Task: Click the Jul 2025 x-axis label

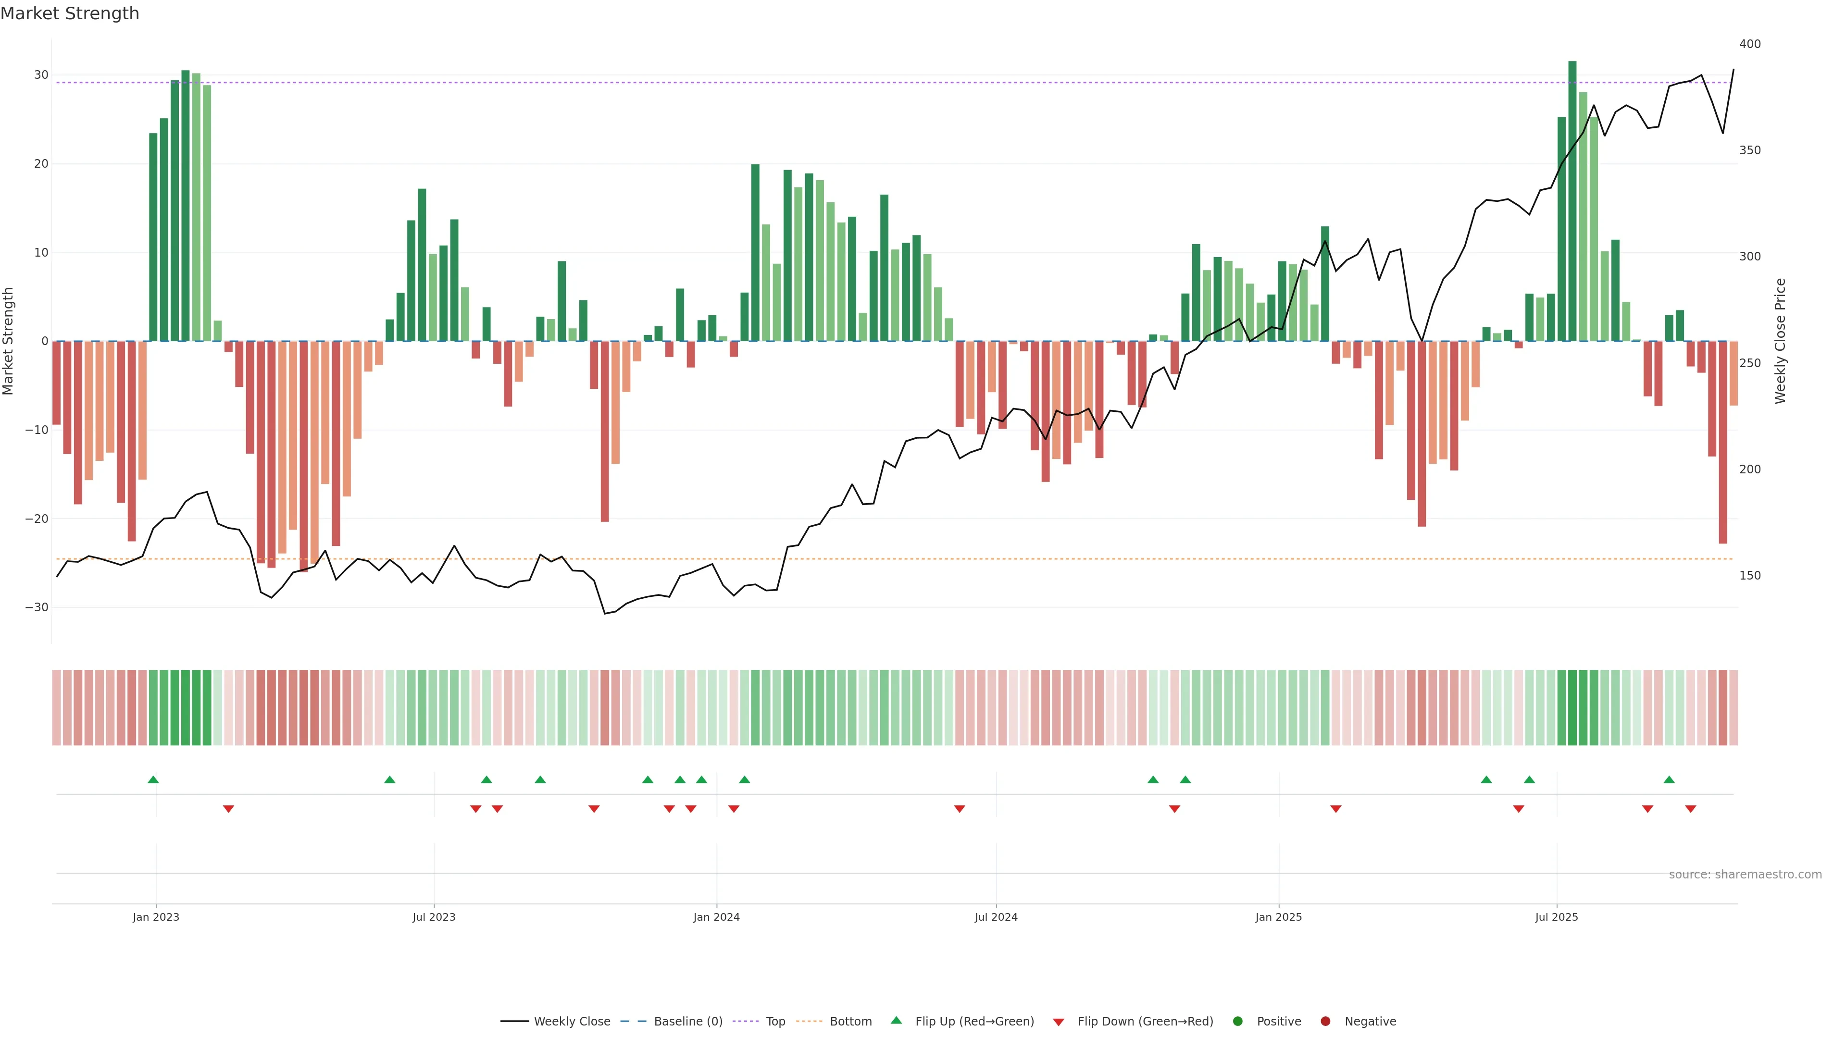Action: tap(1556, 917)
